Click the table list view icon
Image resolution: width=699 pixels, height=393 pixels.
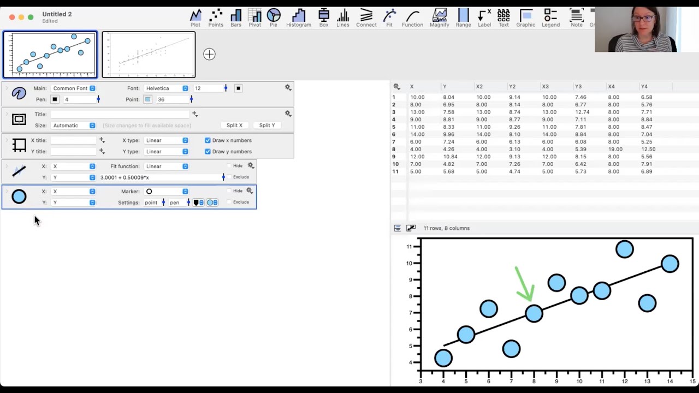click(398, 228)
